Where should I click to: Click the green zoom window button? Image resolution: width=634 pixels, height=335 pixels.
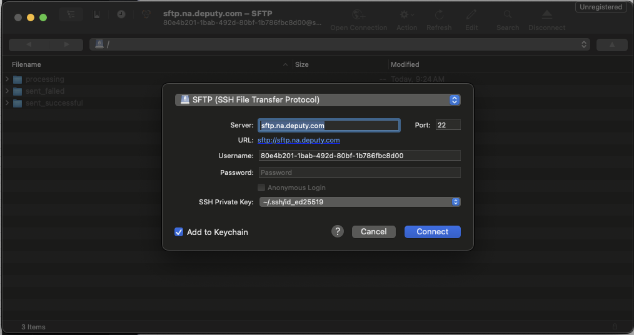pos(43,17)
